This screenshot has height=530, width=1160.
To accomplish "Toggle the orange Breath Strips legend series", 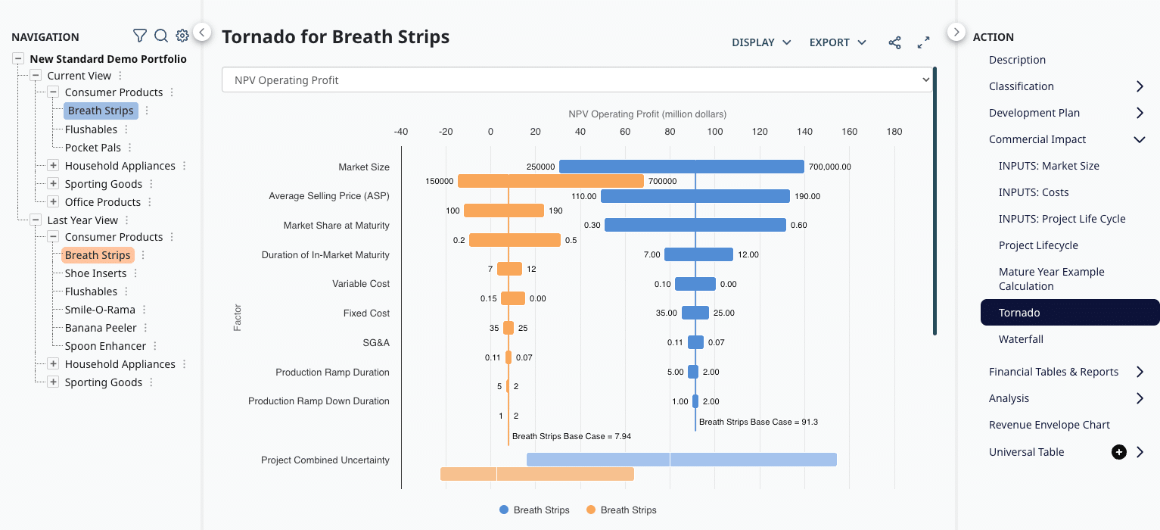I will [x=621, y=510].
